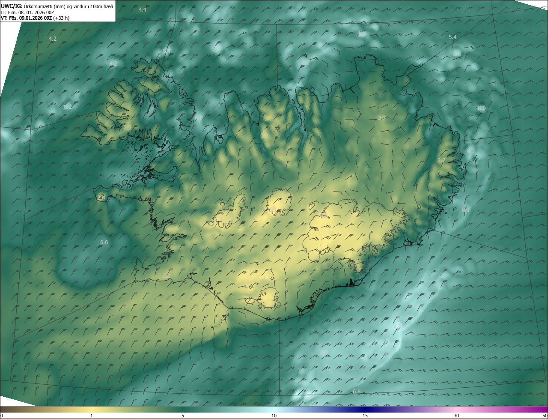
Task: Select the "IT: Fim. 08. 01. 2026 00Z" line
Action: (x=27, y=12)
